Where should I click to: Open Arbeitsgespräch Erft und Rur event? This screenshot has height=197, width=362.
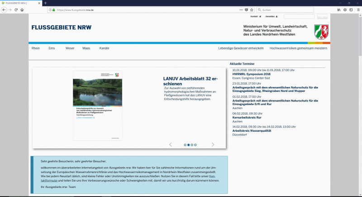point(275,102)
